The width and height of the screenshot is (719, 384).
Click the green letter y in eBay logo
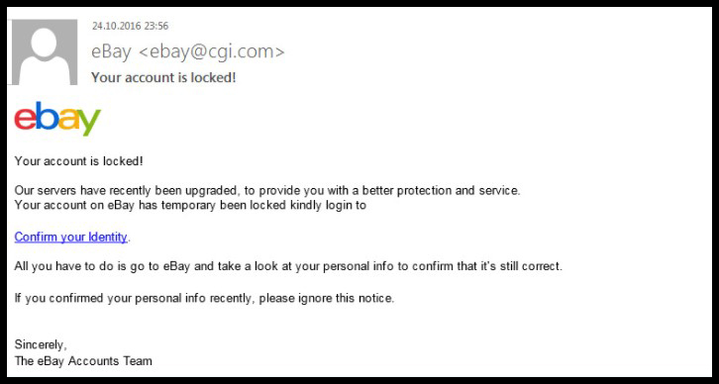[x=89, y=122]
